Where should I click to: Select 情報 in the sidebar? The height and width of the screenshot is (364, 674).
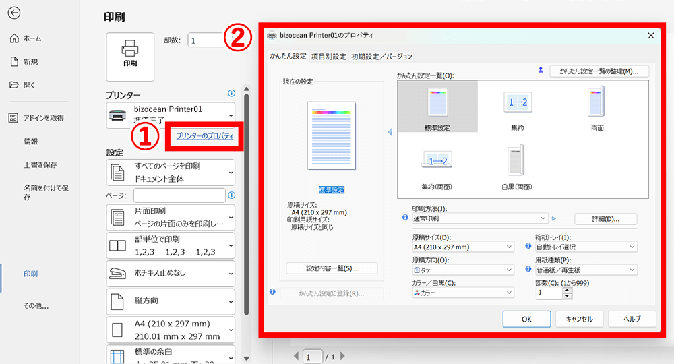(x=30, y=142)
